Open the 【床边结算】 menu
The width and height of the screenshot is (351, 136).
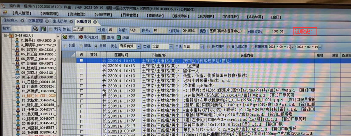coord(255,17)
